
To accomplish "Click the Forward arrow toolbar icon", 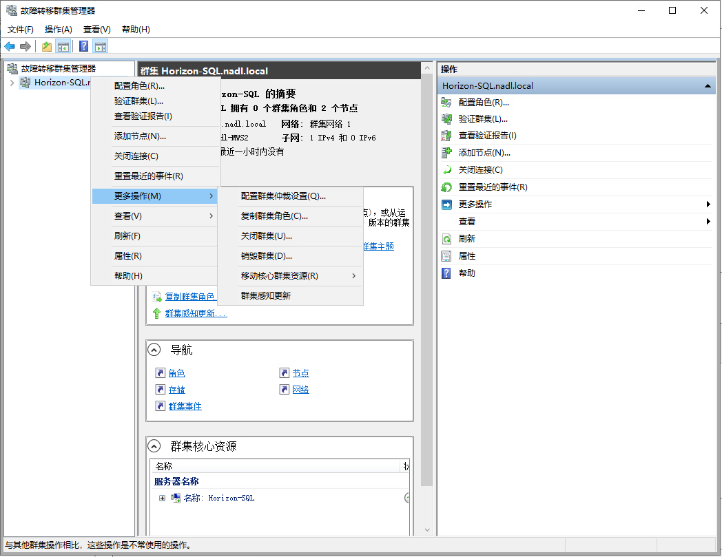I will pyautogui.click(x=25, y=47).
